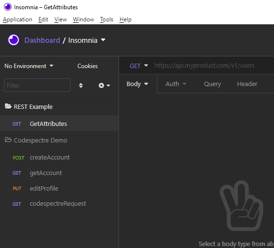The width and height of the screenshot is (274, 248).
Task: Open the Window menu
Action: (84, 19)
